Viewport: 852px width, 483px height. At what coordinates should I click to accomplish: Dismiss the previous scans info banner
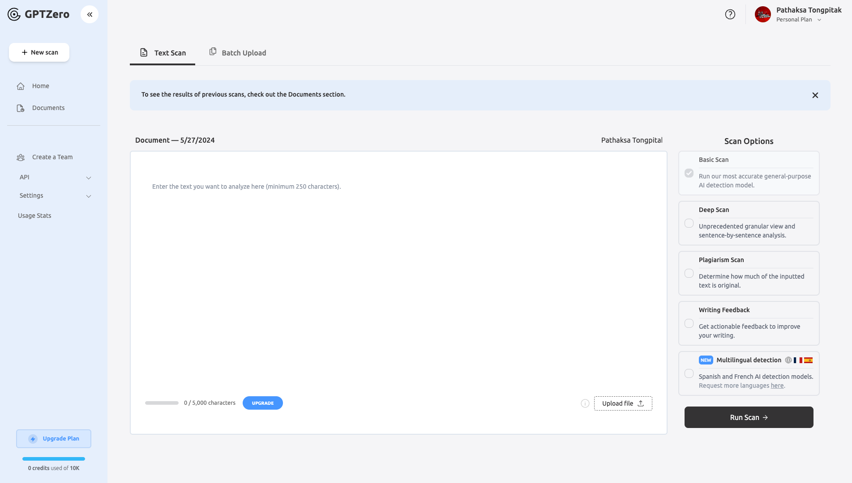(x=815, y=95)
